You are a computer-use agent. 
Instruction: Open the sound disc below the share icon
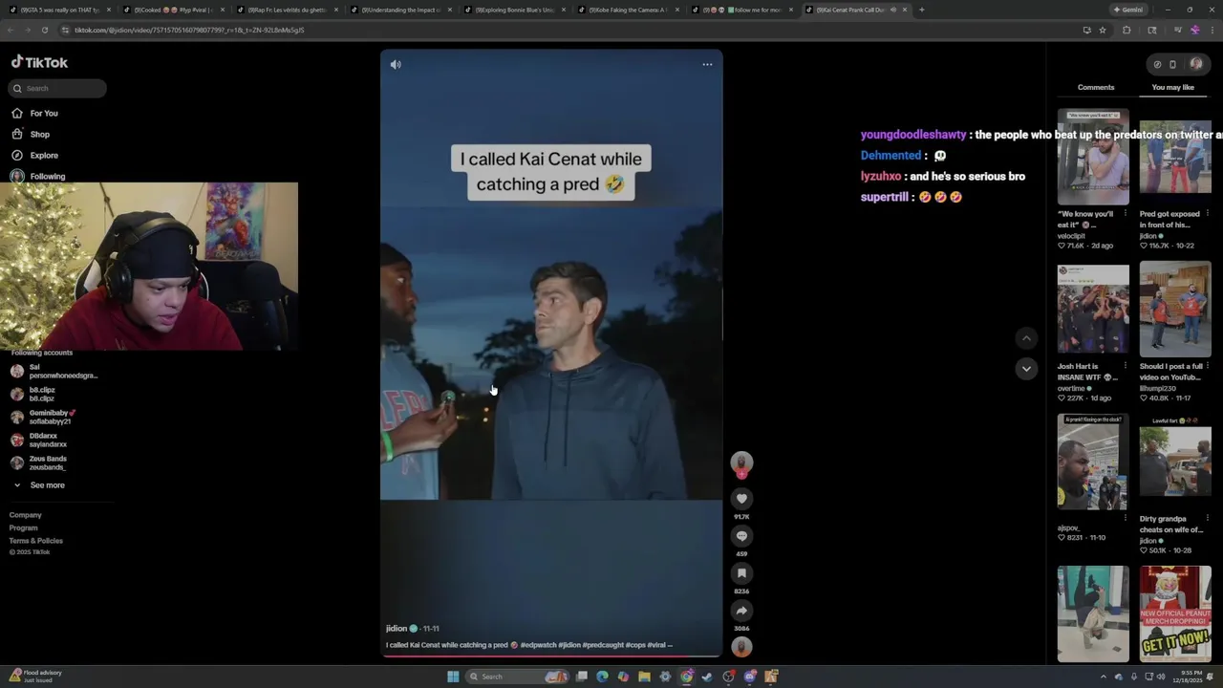[x=741, y=647]
